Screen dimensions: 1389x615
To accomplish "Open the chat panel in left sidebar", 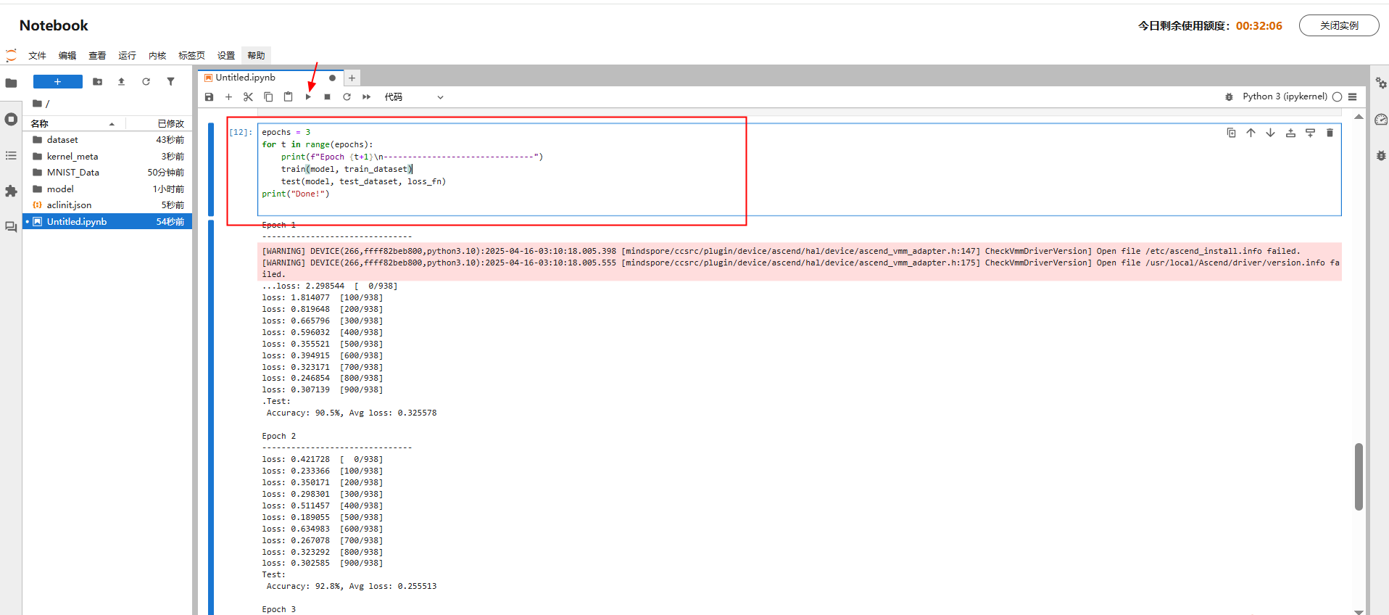I will [x=11, y=227].
